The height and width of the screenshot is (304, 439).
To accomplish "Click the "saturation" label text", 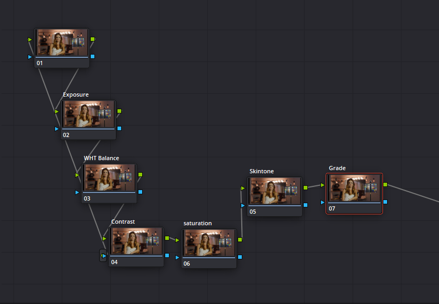I will (198, 223).
